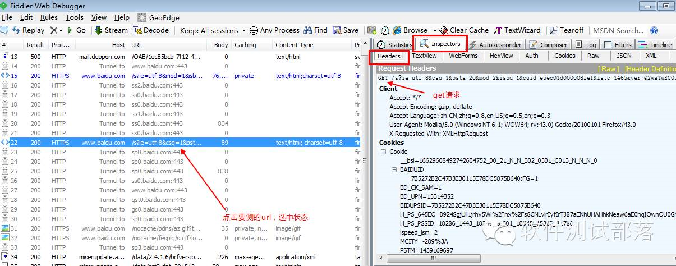This screenshot has height=266, width=676.
Task: Click the Go resume button
Action: coord(77,30)
